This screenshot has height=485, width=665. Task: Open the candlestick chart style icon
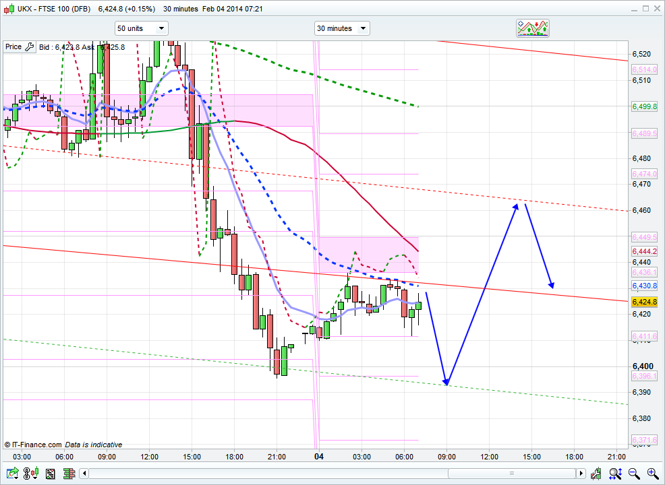coord(30,474)
